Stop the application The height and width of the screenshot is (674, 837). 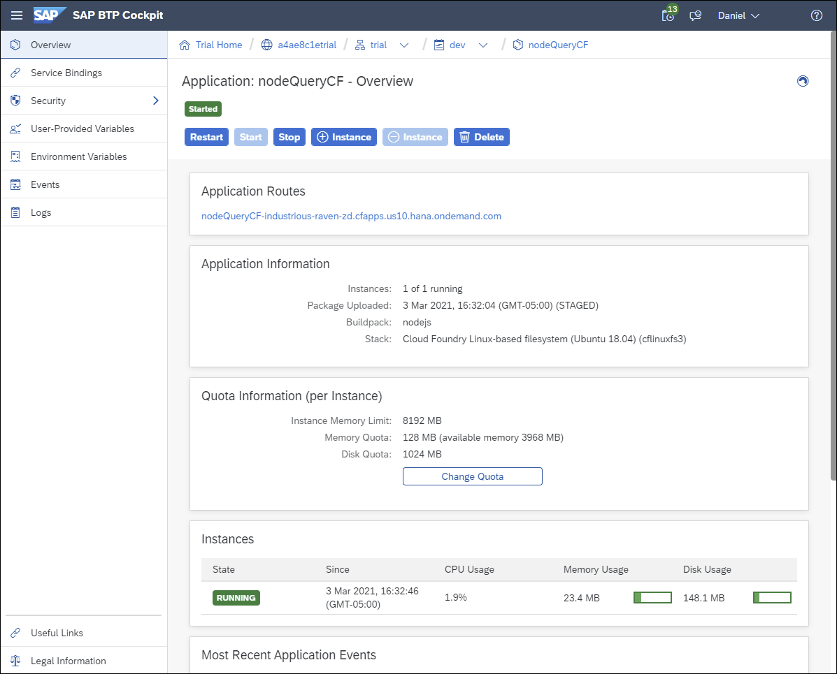point(289,137)
